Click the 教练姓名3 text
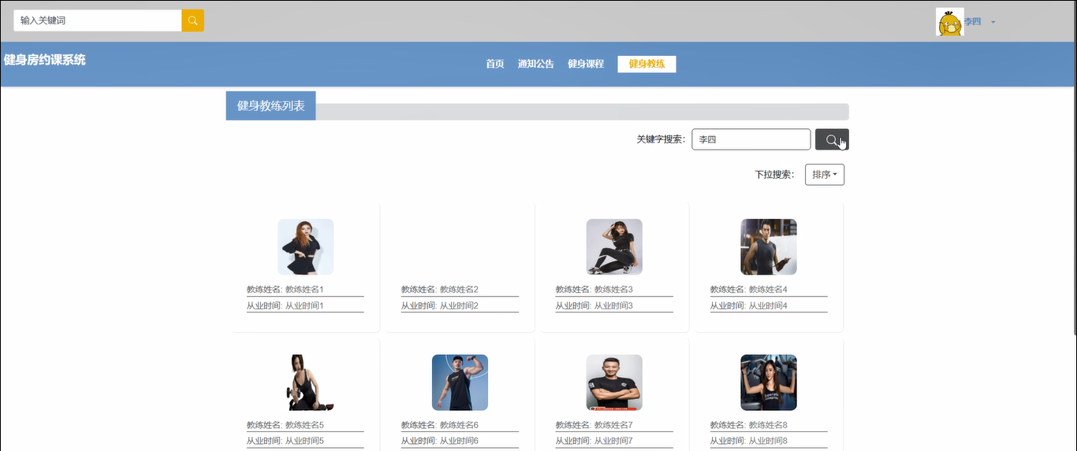The height and width of the screenshot is (451, 1077). 613,290
